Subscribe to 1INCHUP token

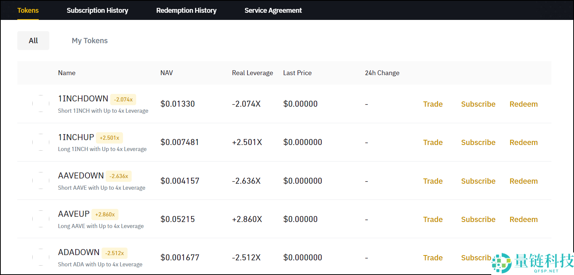pos(478,142)
